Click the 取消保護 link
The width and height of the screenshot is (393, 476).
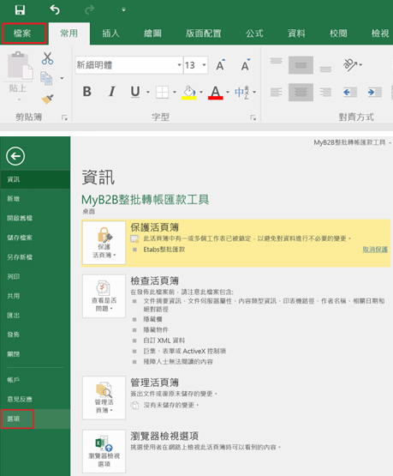[375, 250]
